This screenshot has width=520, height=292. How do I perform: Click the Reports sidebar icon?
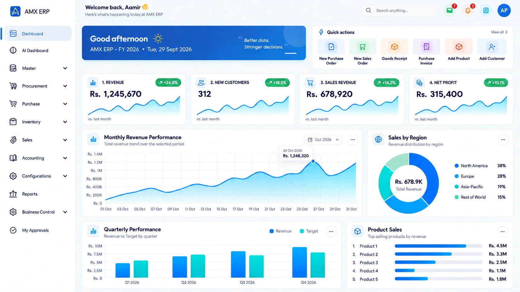[13, 194]
